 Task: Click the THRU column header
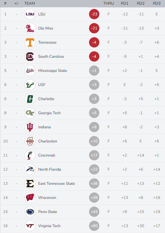pos(109,3)
